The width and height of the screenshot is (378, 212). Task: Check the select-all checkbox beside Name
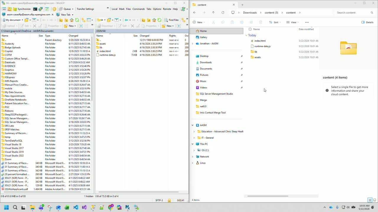[x=250, y=29]
